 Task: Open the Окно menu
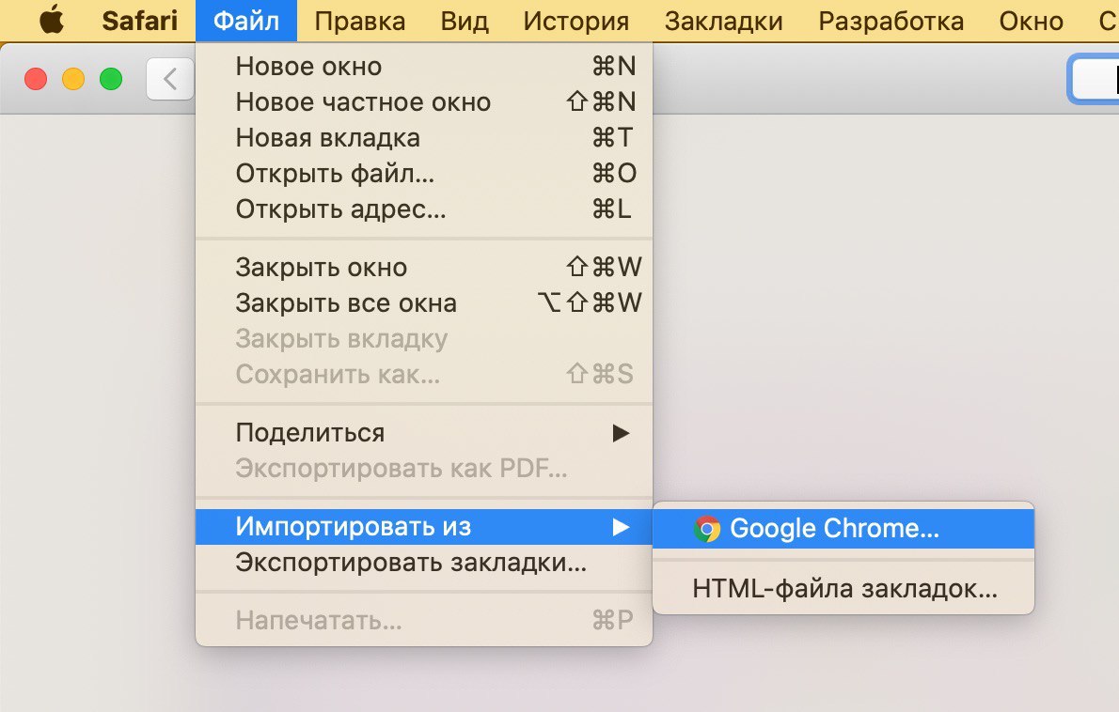[x=1031, y=21]
